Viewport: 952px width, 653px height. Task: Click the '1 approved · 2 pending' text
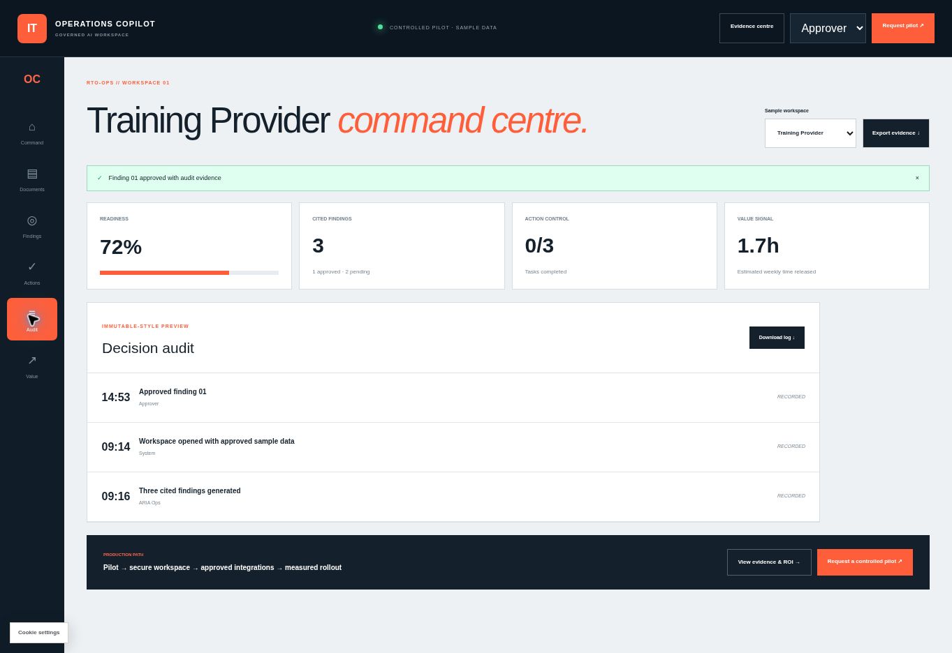click(x=341, y=272)
